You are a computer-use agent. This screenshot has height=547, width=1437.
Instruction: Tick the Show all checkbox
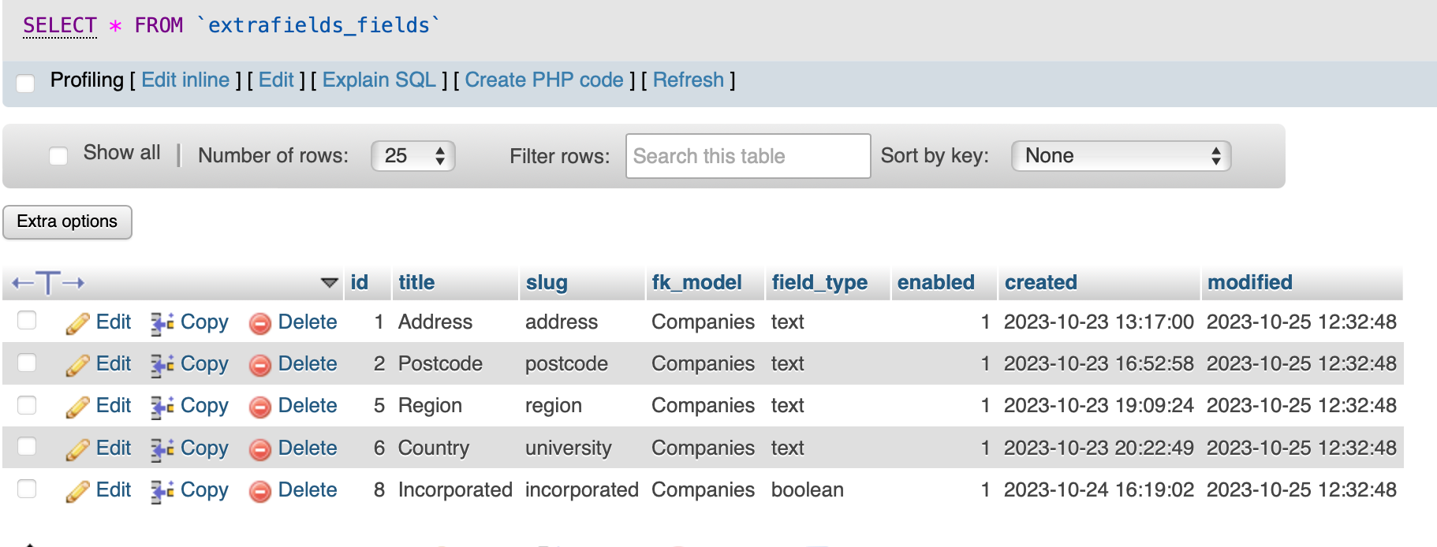click(x=58, y=156)
